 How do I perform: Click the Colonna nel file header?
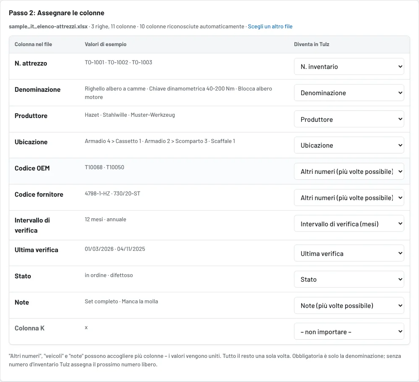(33, 44)
